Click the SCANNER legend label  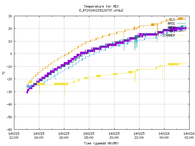[x=168, y=35]
